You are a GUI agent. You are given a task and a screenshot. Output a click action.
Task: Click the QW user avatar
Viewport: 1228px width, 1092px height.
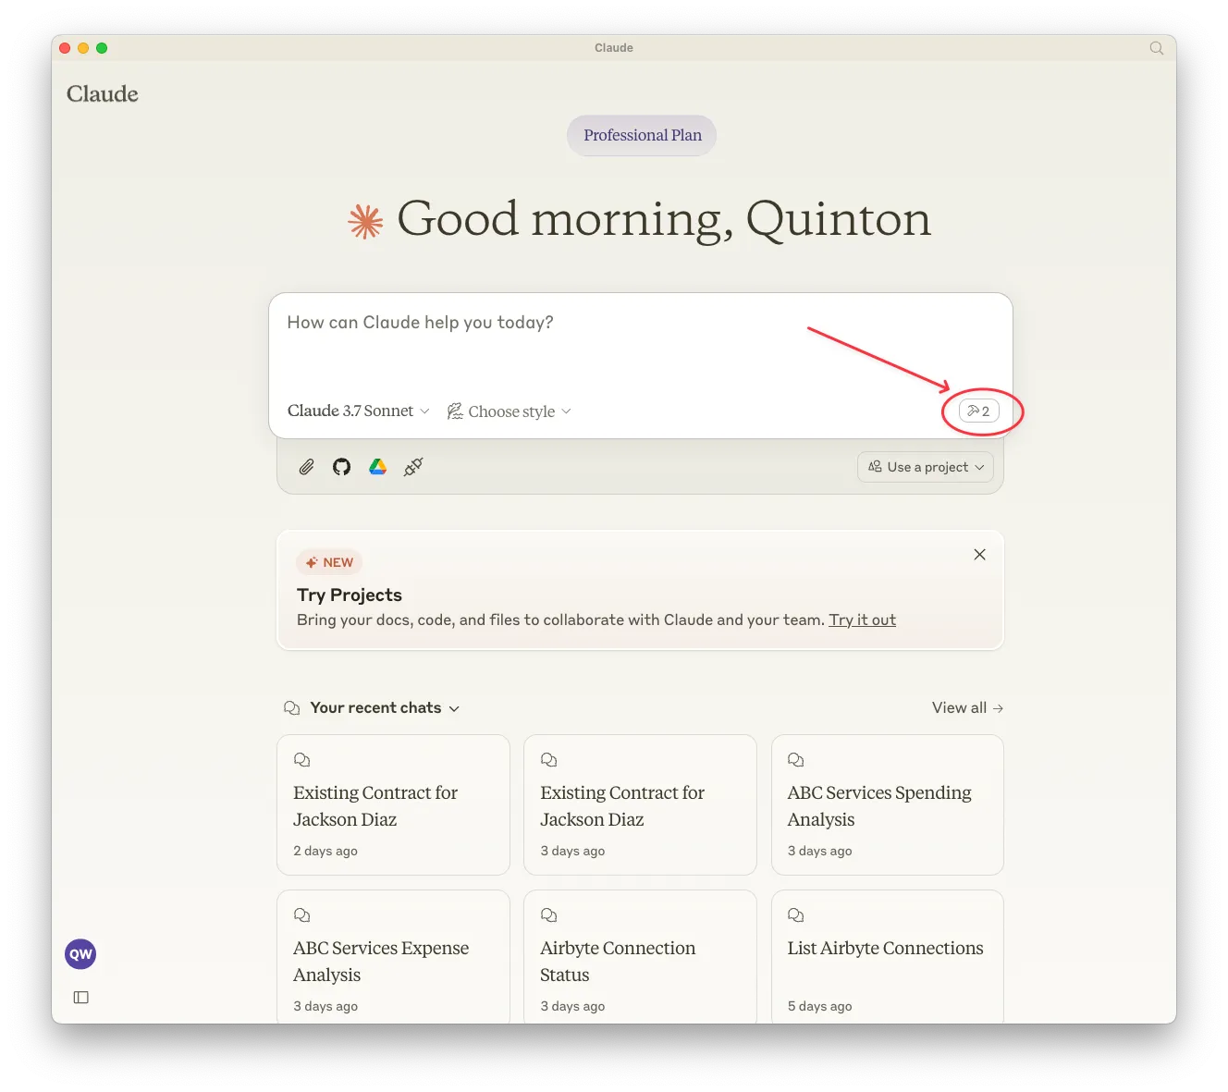80,954
